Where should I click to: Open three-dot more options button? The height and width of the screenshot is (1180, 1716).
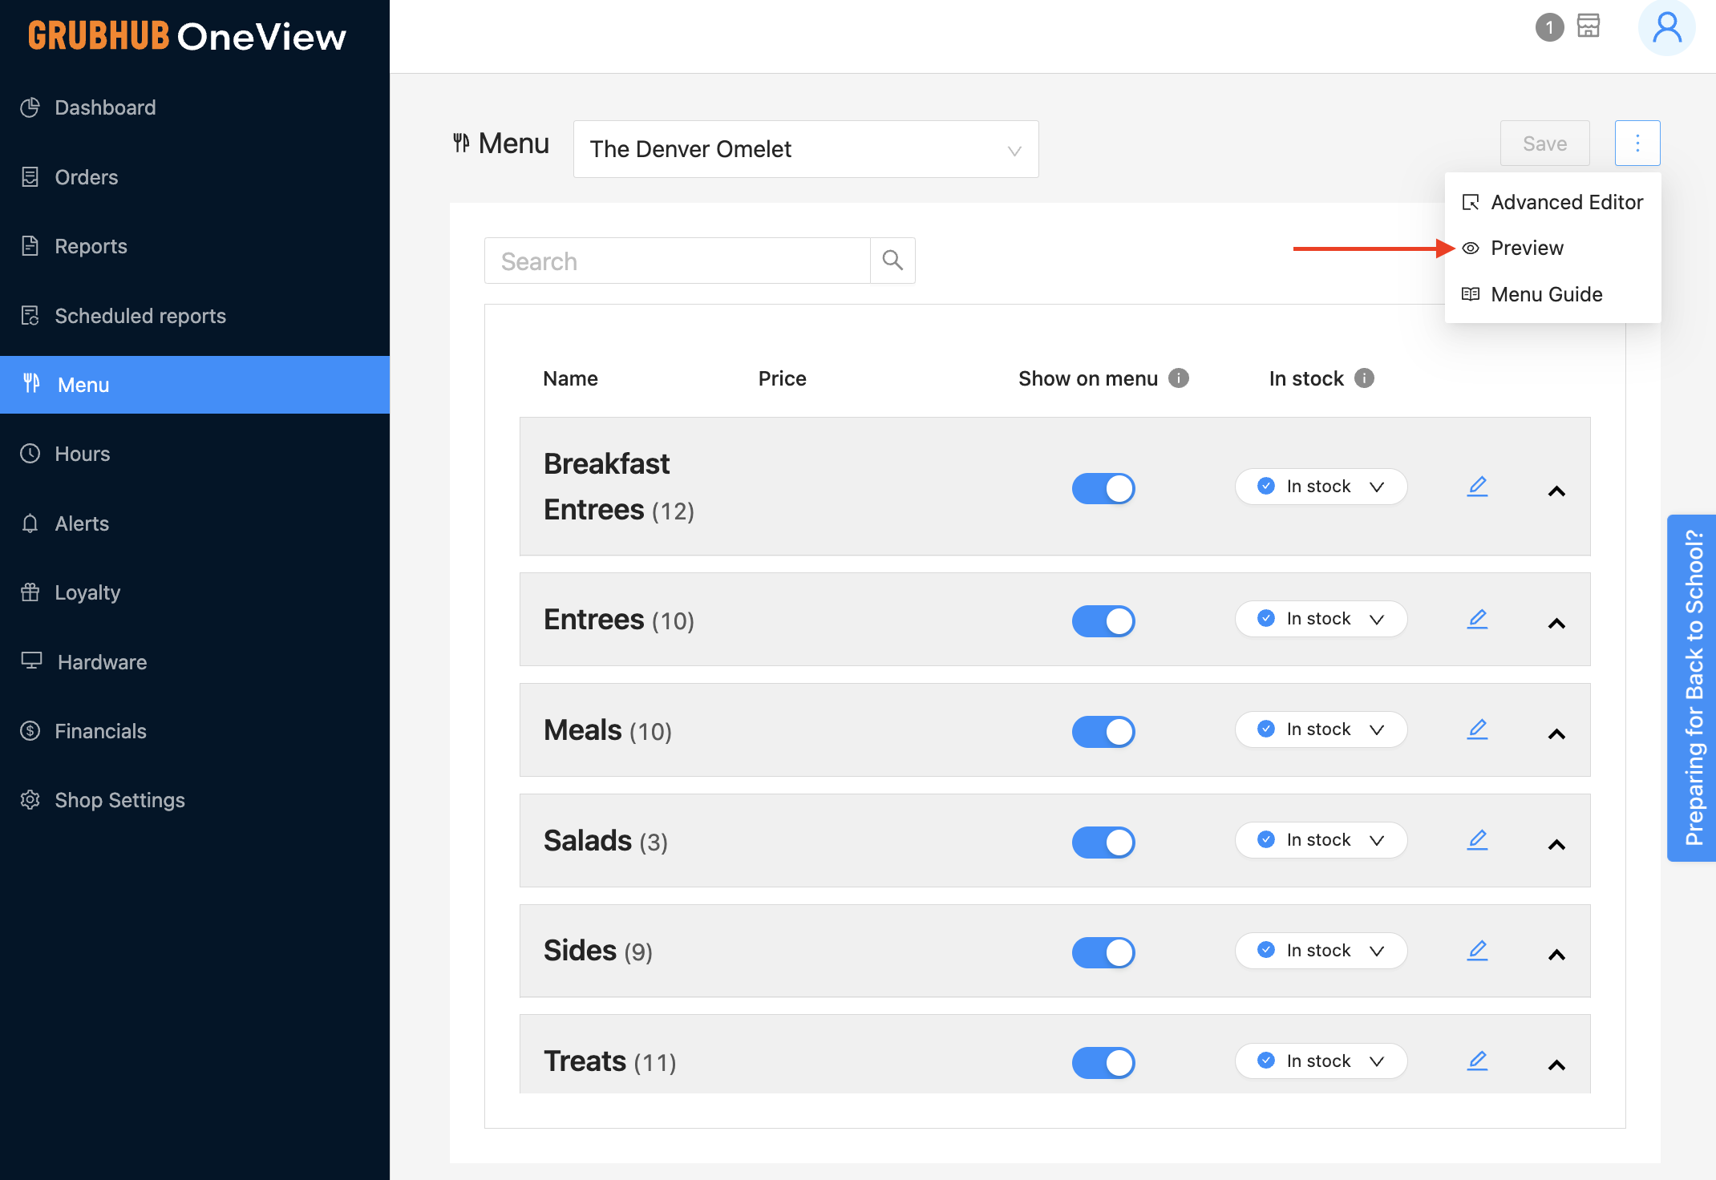tap(1637, 143)
